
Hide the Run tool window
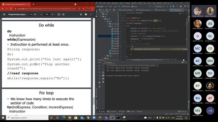(x=186, y=62)
